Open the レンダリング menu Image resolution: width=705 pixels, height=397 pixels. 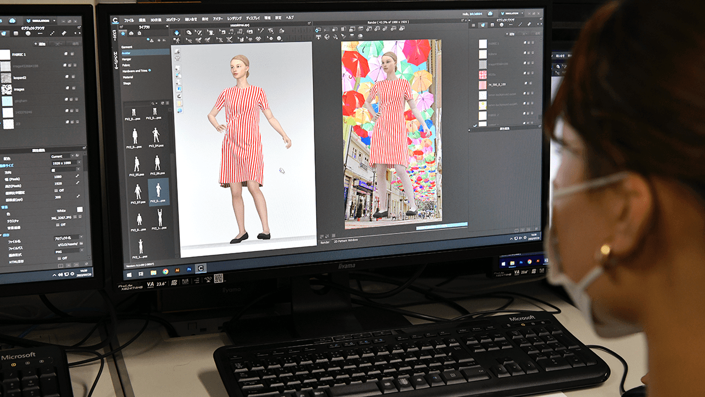tap(234, 19)
